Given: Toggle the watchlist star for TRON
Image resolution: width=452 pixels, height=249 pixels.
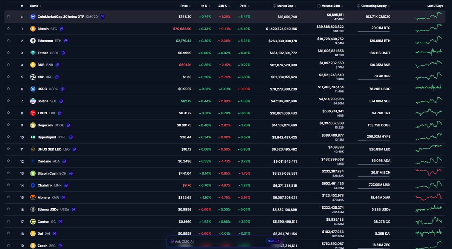Looking at the screenshot, I should coord(8,113).
